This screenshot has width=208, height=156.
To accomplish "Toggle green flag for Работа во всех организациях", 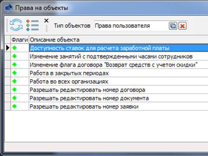I will [14, 81].
